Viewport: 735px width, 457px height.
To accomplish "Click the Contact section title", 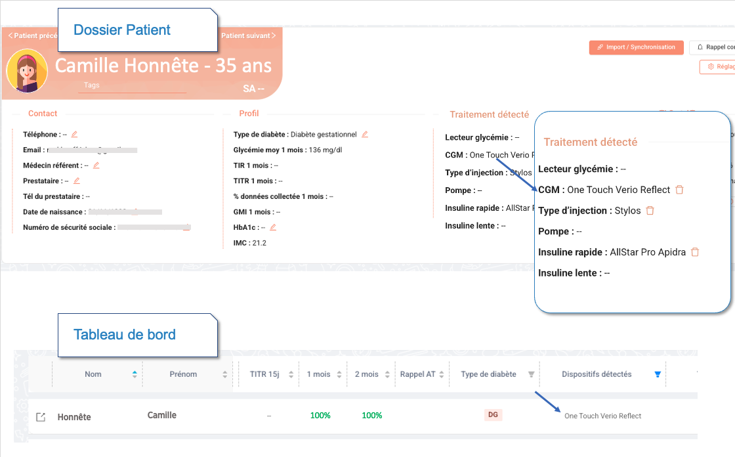I will (43, 114).
